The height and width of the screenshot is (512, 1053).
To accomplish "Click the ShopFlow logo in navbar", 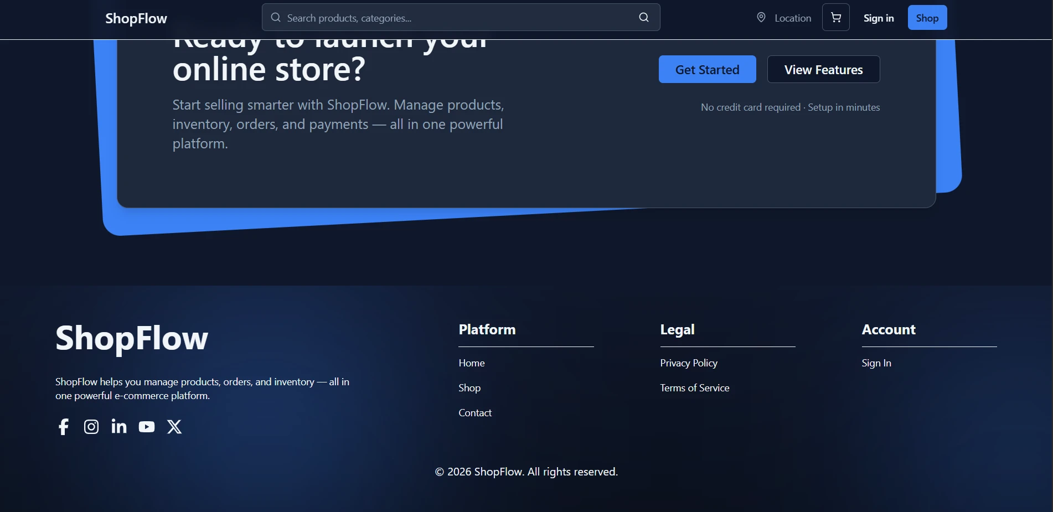I will [x=136, y=18].
